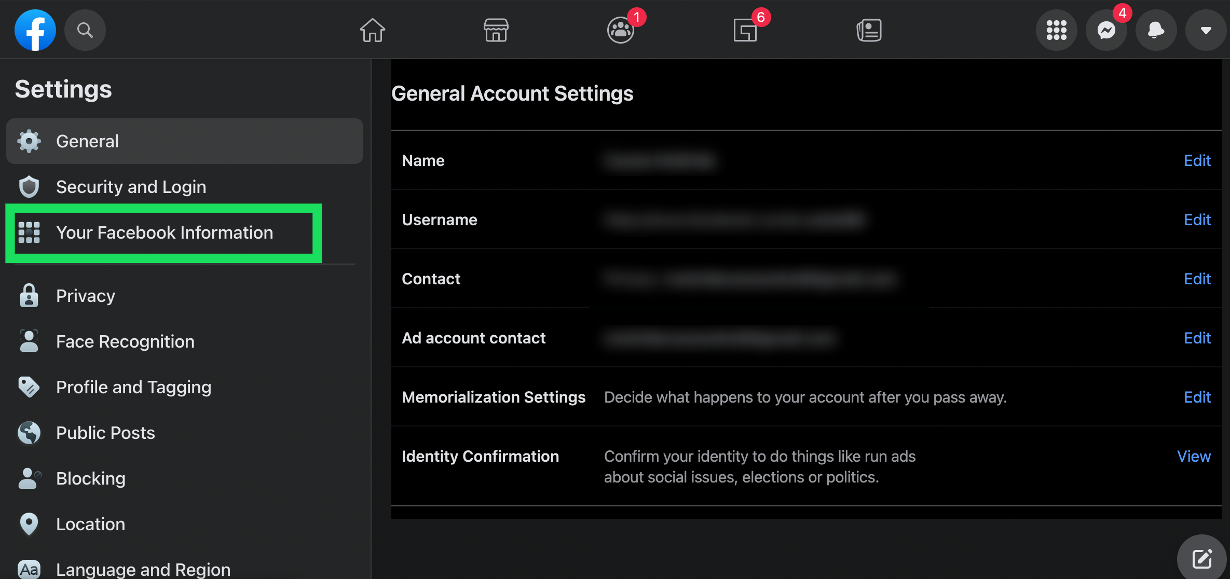
Task: Open Messenger chat icon
Action: (x=1106, y=30)
